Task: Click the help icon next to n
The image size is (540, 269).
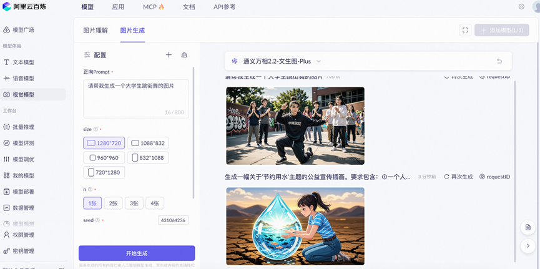Action: click(x=91, y=190)
